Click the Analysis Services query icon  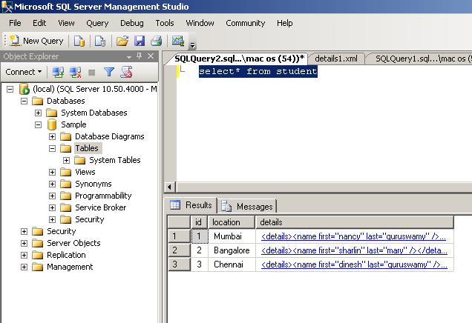100,41
